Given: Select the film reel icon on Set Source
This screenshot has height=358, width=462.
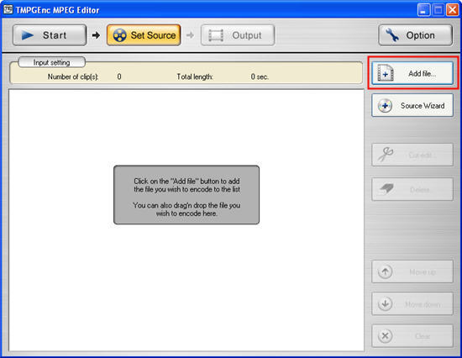Looking at the screenshot, I should point(119,35).
